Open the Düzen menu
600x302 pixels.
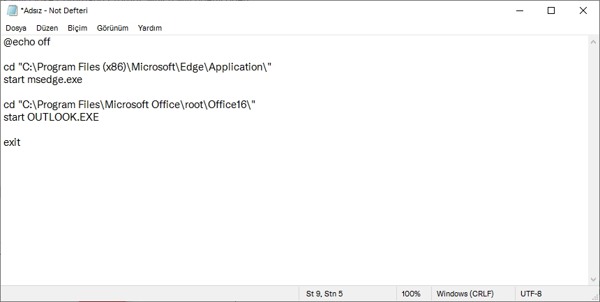pyautogui.click(x=47, y=28)
